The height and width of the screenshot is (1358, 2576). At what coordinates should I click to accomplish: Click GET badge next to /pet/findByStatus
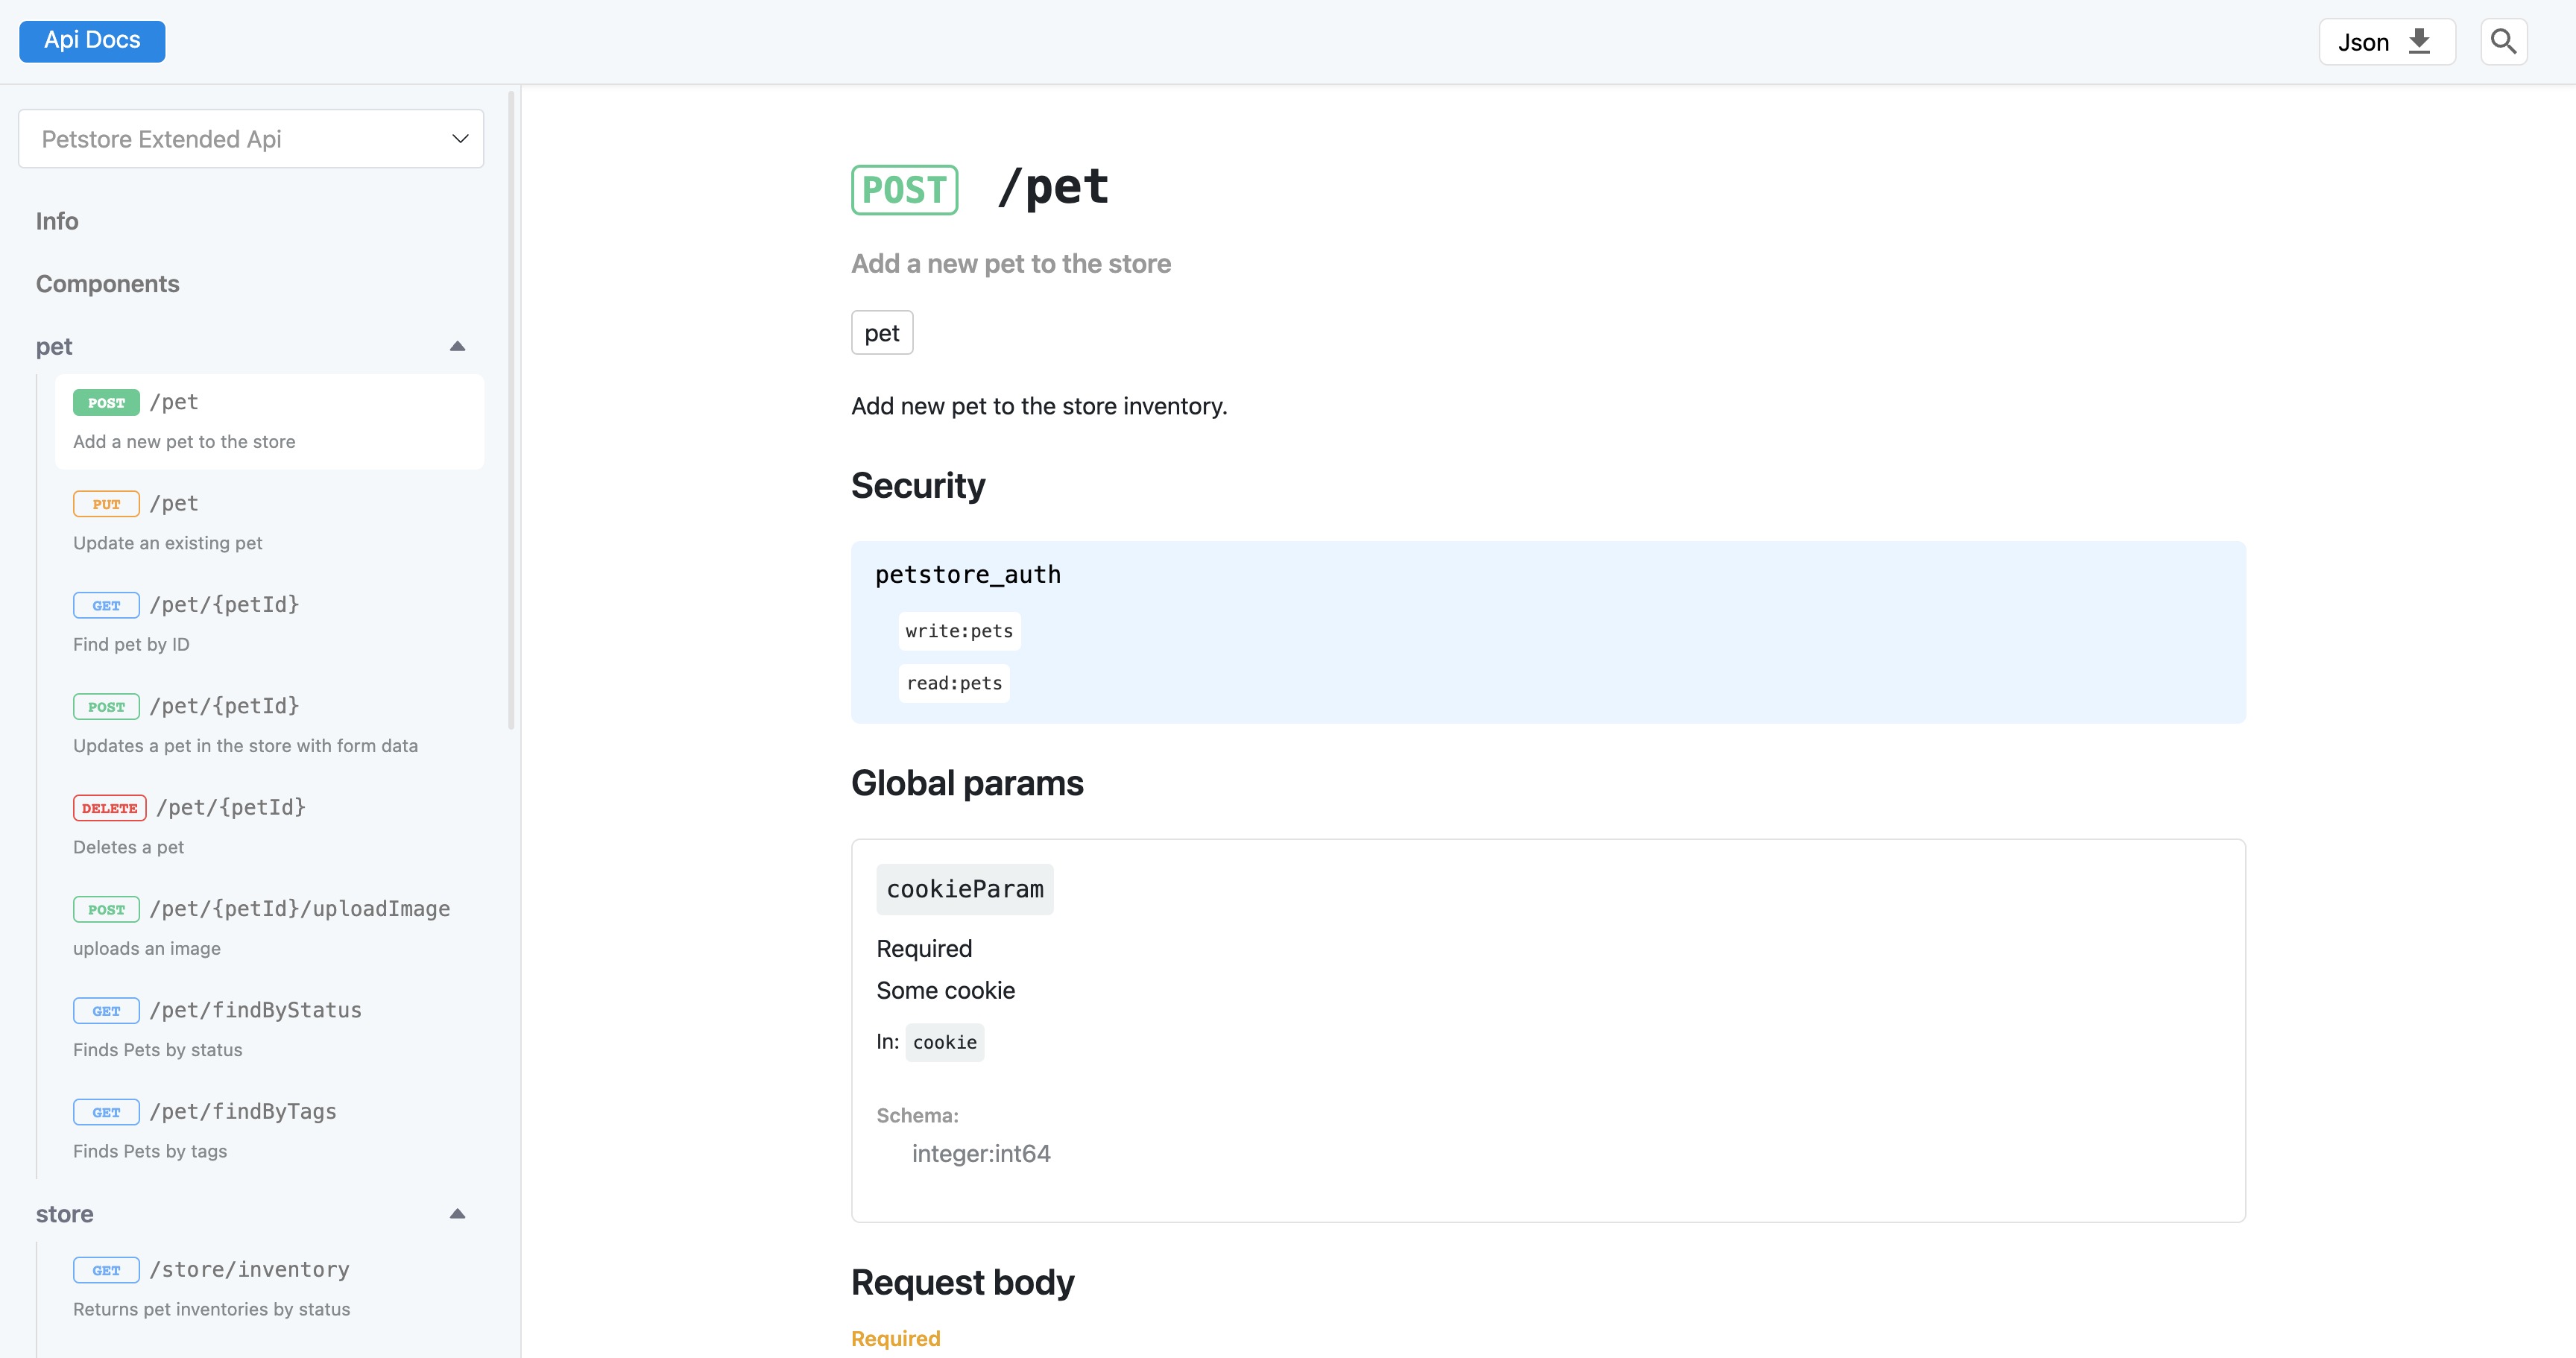(x=106, y=1011)
